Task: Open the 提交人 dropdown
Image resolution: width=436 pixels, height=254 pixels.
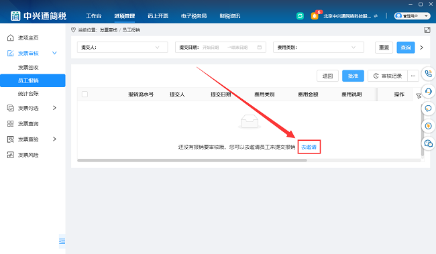Action: [x=122, y=47]
